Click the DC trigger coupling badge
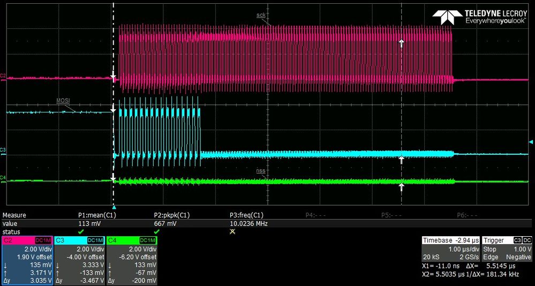 coord(528,240)
